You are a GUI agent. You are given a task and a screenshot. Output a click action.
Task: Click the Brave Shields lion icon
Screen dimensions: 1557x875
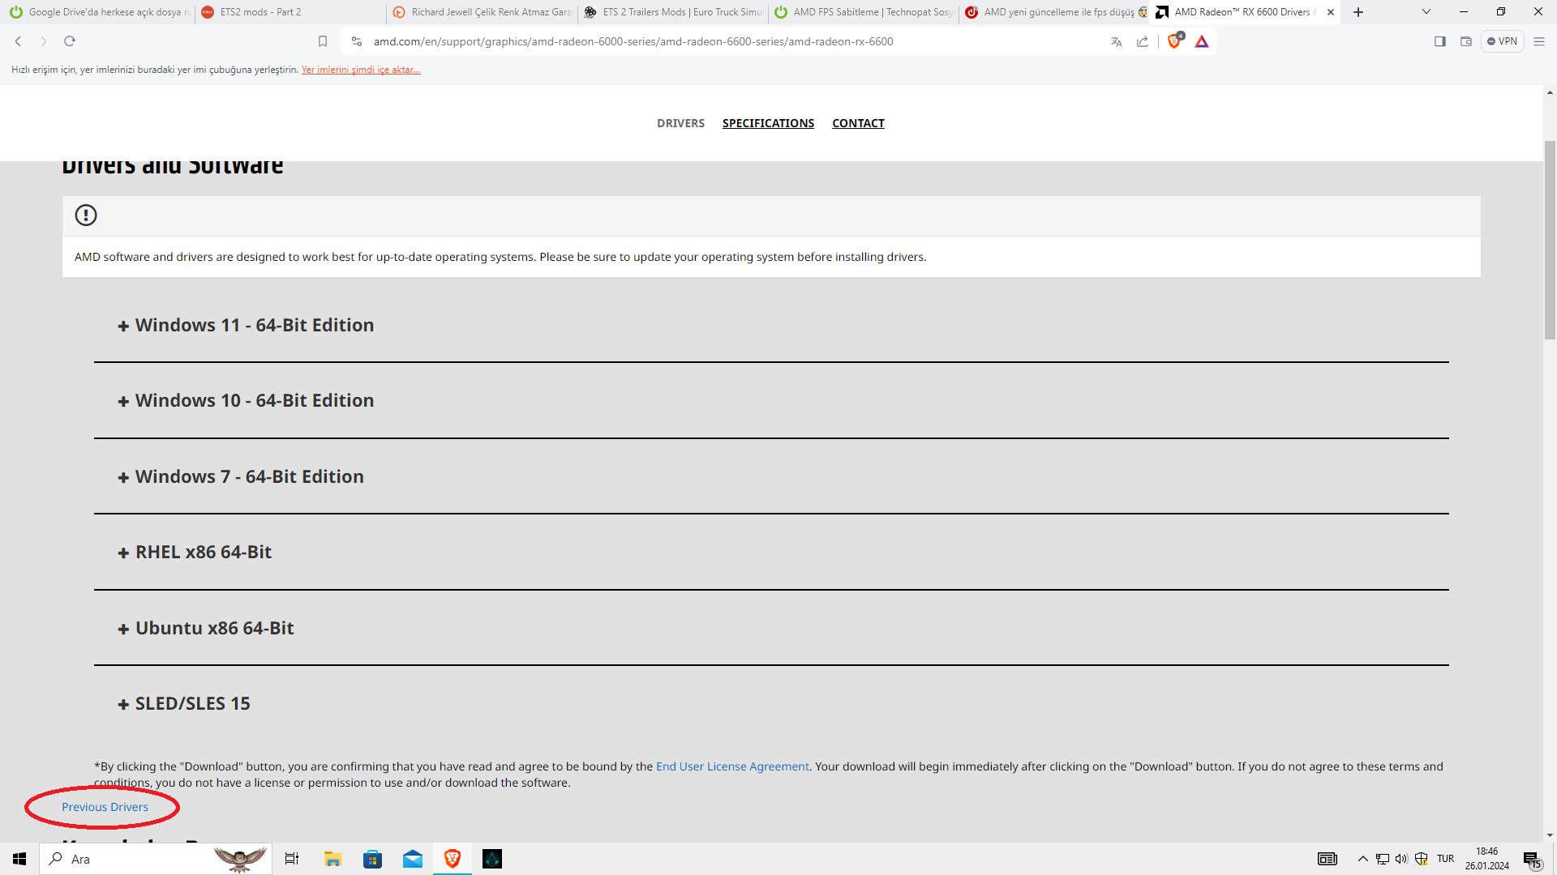(x=1173, y=41)
